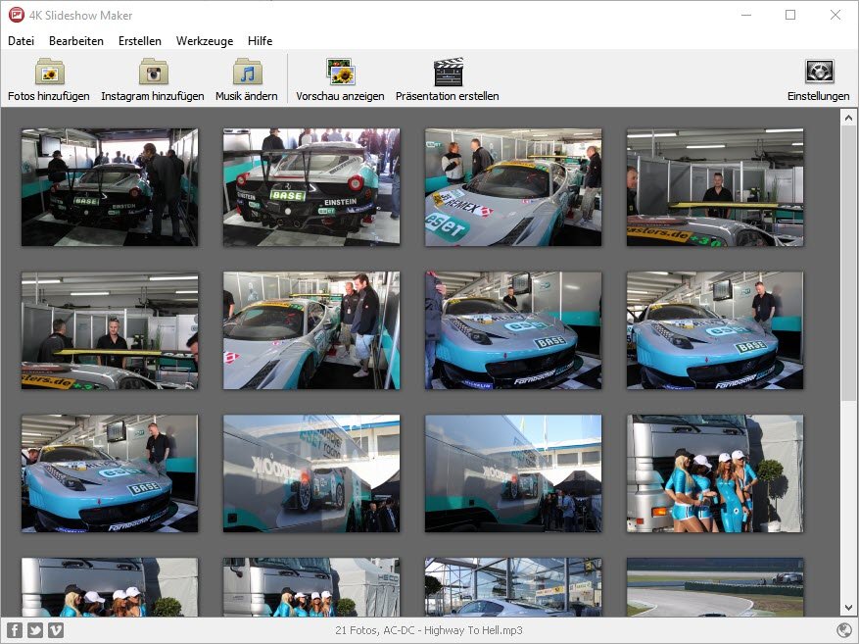Image resolution: width=859 pixels, height=644 pixels.
Task: Click Präsentation erstellen clapperboard icon
Action: click(448, 73)
